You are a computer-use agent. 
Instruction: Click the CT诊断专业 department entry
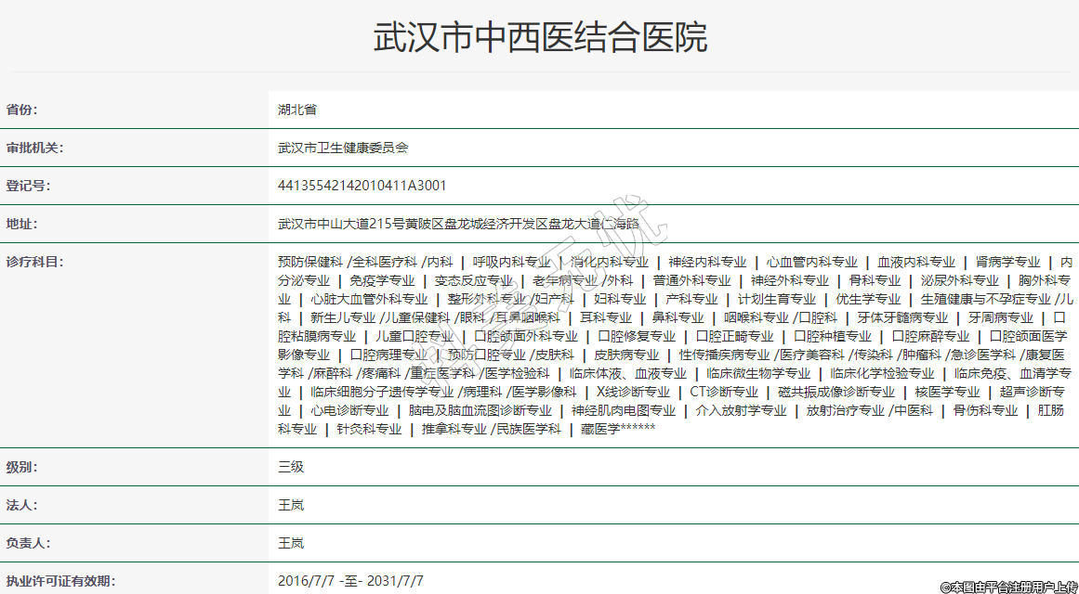(723, 392)
